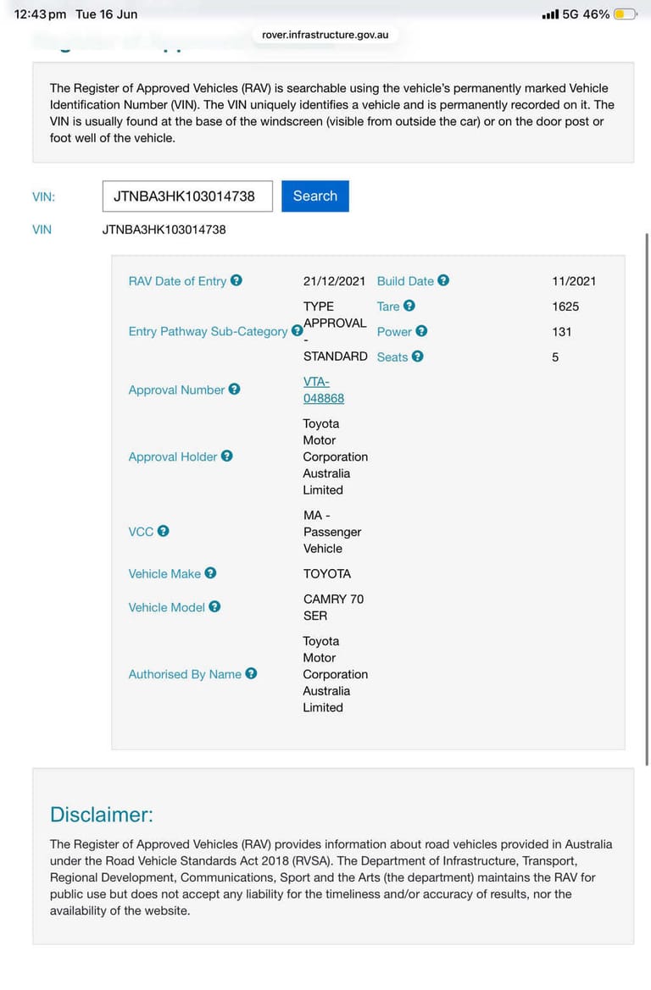Image resolution: width=651 pixels, height=990 pixels.
Task: Select the RAV Date of Entry label
Action: pyautogui.click(x=177, y=281)
